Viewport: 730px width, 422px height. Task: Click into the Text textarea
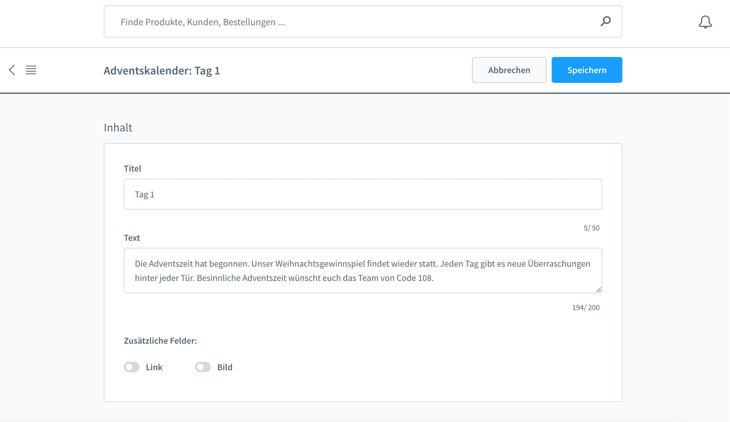[x=362, y=271]
